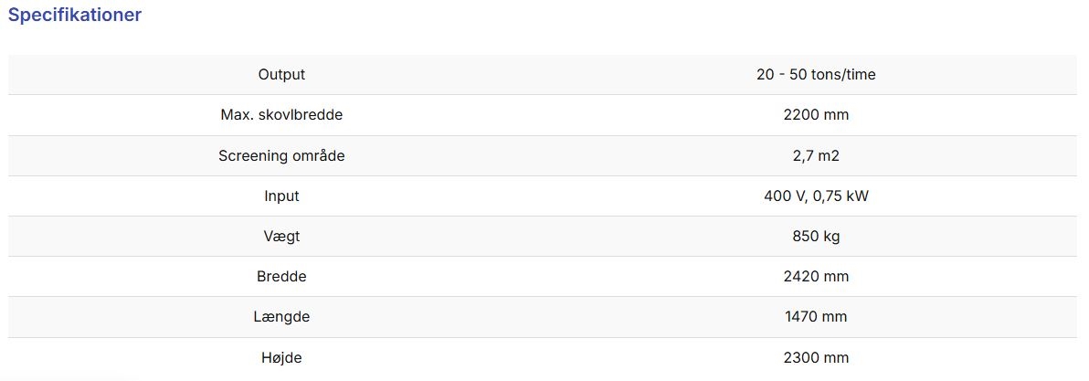The image size is (1089, 381).
Task: Click the 850 kg value
Action: pyautogui.click(x=816, y=236)
